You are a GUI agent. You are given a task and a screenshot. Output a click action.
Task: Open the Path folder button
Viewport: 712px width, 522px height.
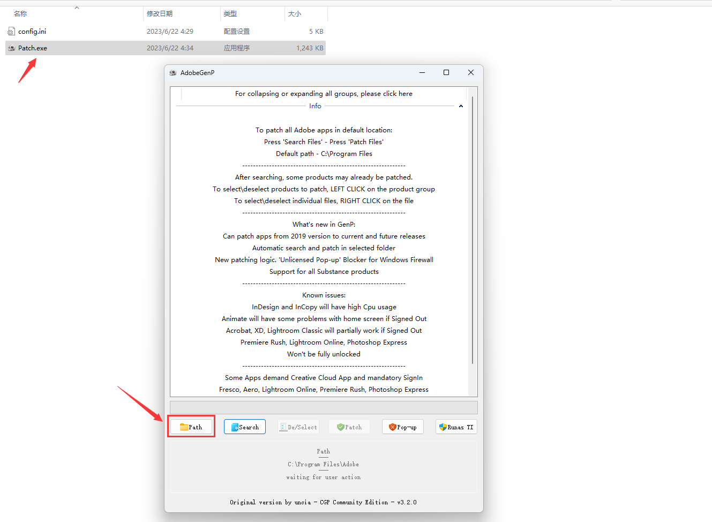coord(191,427)
